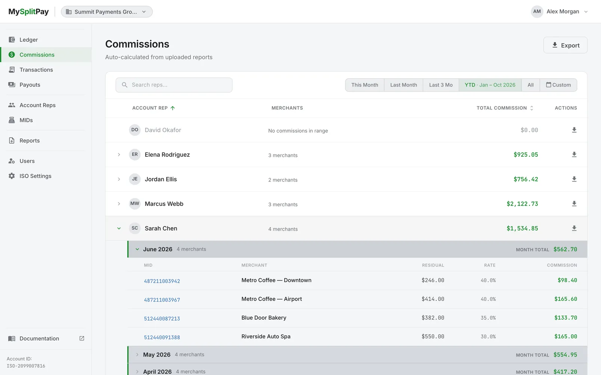Show All time commissions
This screenshot has height=375, width=601.
tap(530, 85)
